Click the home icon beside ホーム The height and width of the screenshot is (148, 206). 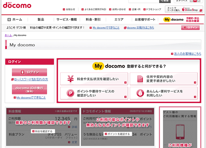[x=9, y=19]
